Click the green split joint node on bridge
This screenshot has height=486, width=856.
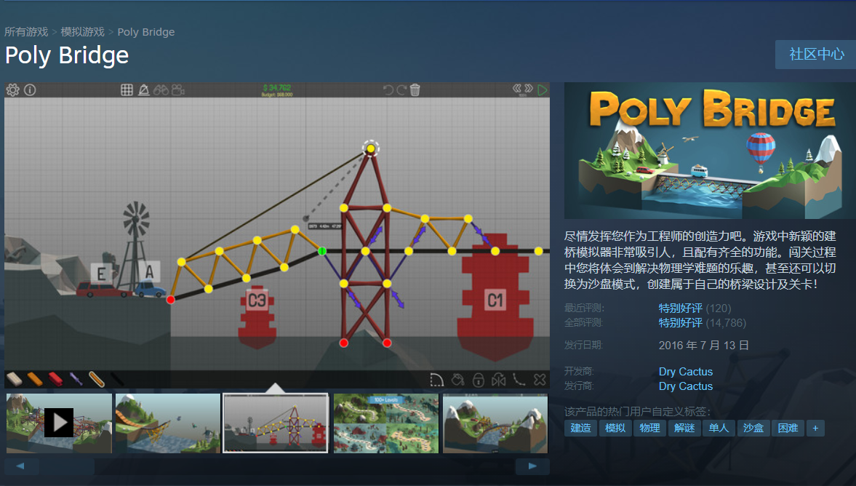(322, 251)
